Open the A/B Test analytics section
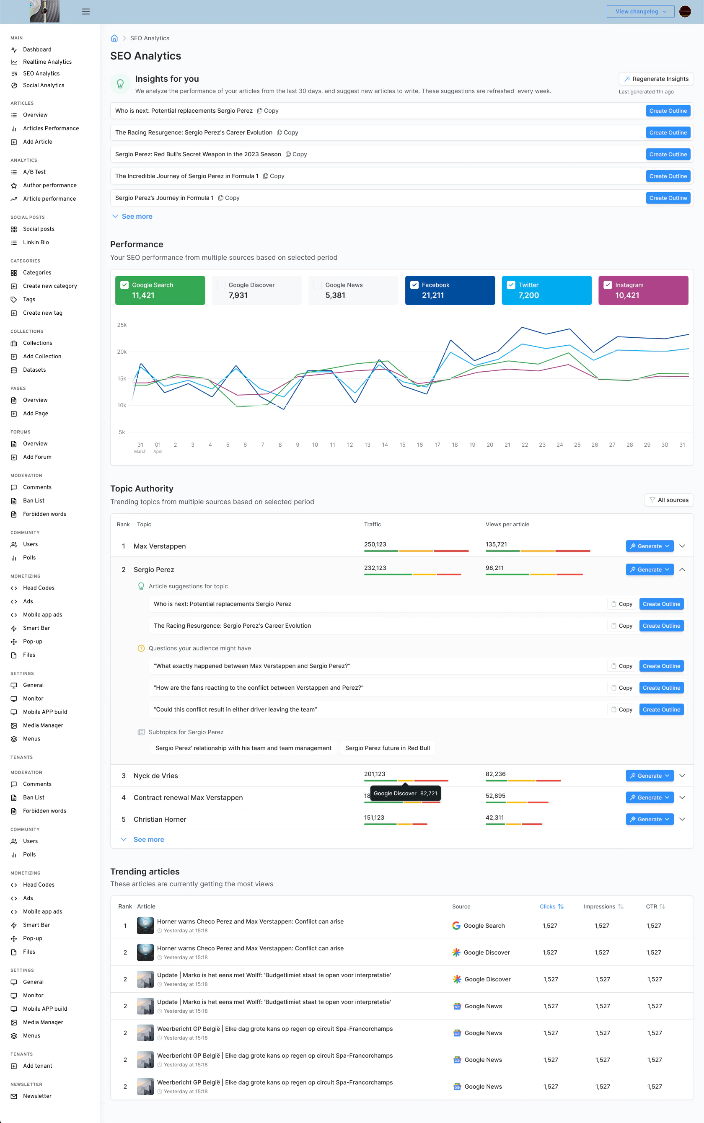The width and height of the screenshot is (704, 1123). 33,172
